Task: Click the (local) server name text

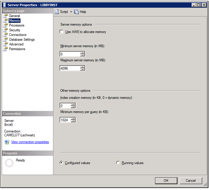Action: coord(9,125)
